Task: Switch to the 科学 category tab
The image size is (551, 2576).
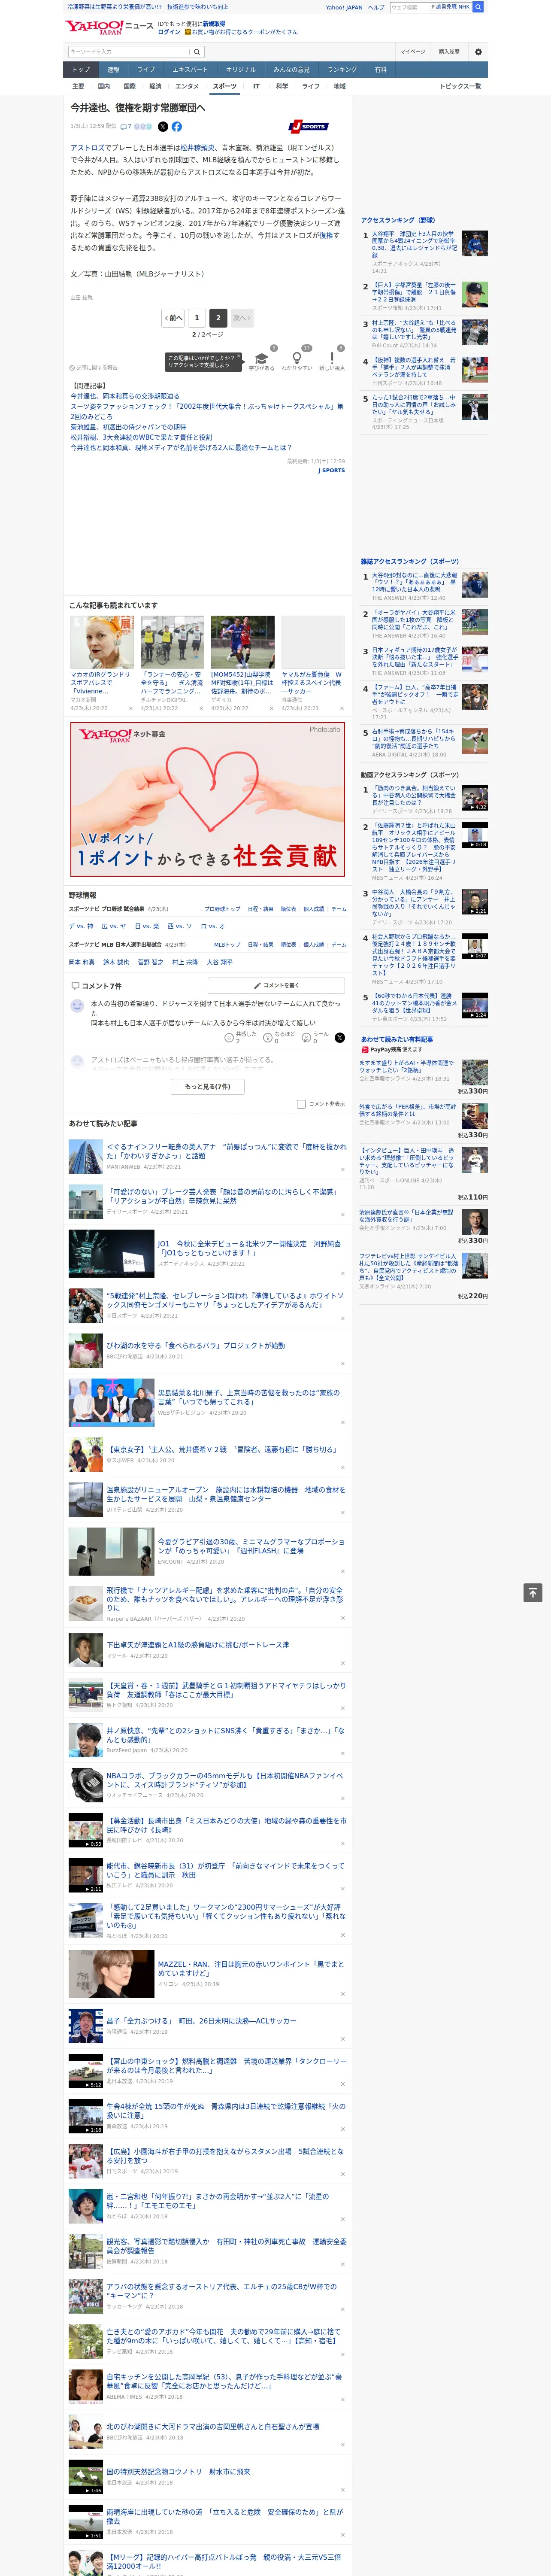Action: tap(282, 86)
